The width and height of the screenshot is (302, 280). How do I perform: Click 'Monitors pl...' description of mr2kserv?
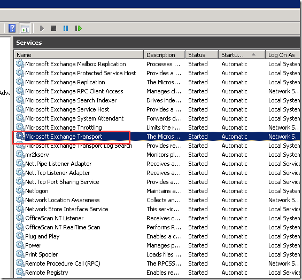point(164,155)
